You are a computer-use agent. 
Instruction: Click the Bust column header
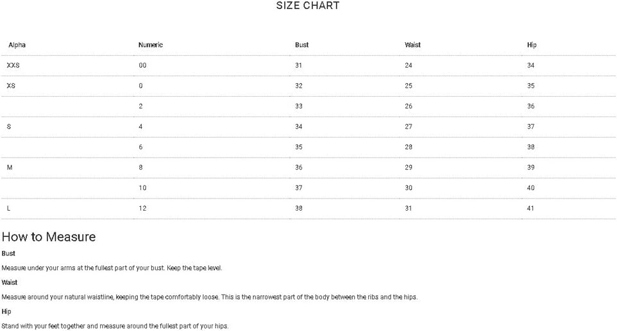pyautogui.click(x=302, y=45)
